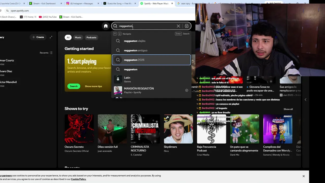325x183 pixels.
Task: Add MANSIÓN REGGAETÓN playlist with plus icon
Action: pos(187,90)
